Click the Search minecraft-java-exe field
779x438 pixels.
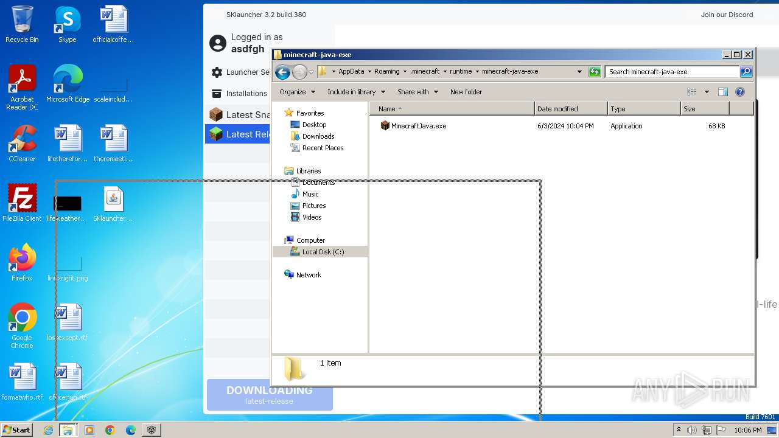pyautogui.click(x=672, y=72)
